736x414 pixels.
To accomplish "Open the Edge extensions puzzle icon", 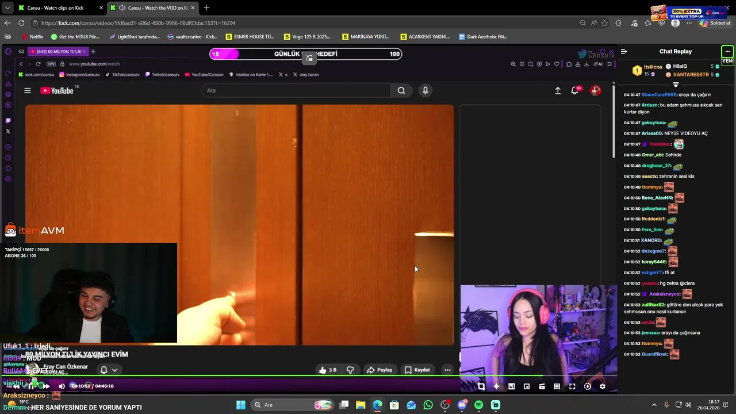I will click(x=618, y=23).
